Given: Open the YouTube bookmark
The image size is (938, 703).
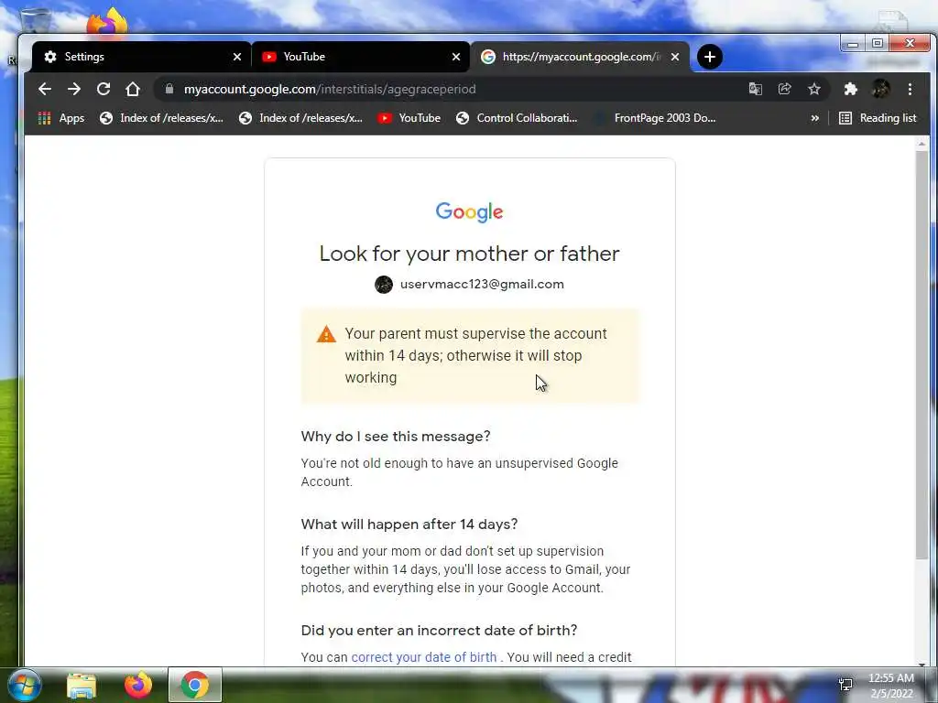Looking at the screenshot, I should point(409,118).
